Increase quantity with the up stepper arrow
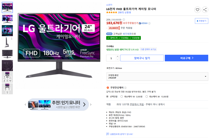The height and width of the screenshot is (138, 211). tap(117, 56)
